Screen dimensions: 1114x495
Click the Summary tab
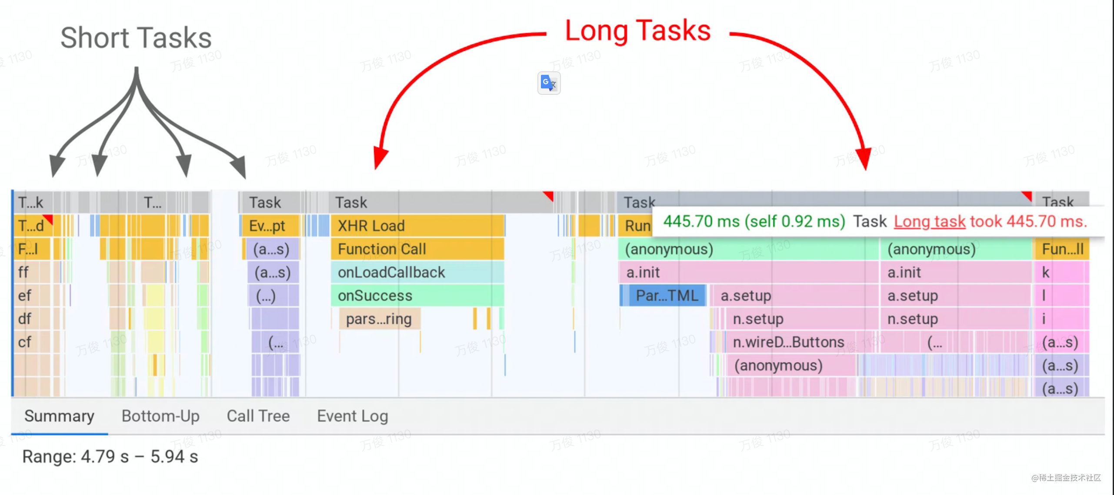(59, 416)
